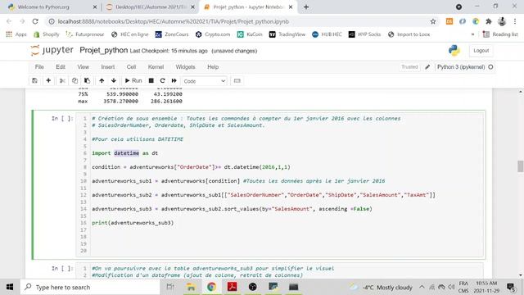Open the Widgets menu
Image resolution: width=524 pixels, height=295 pixels.
185,67
